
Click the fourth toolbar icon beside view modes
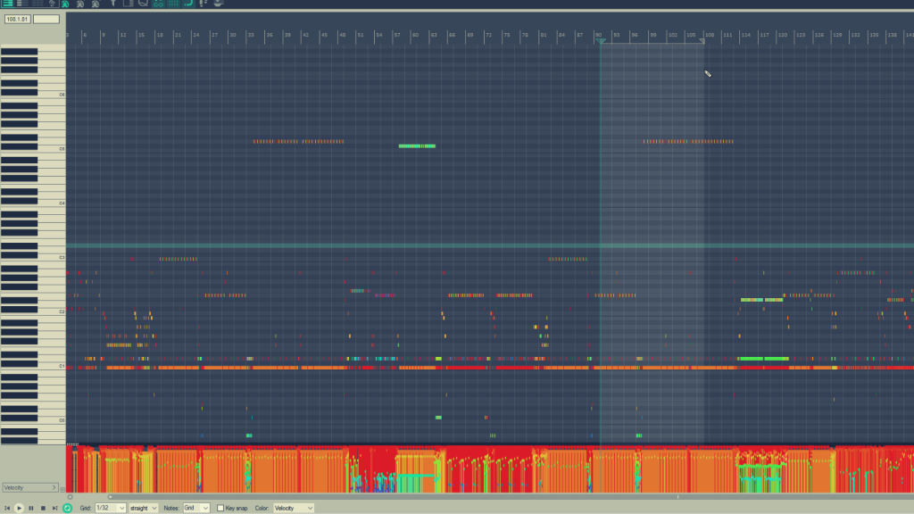click(x=52, y=3)
